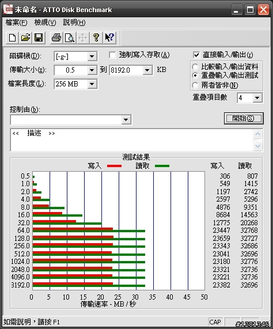Click the ATTO application icon in title bar

(x=8, y=10)
